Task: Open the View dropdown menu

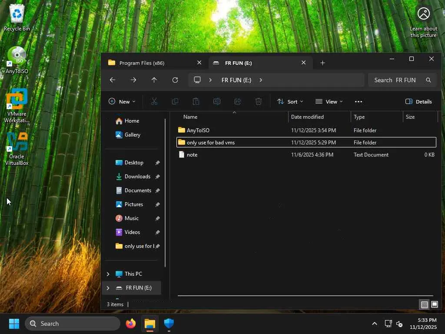Action: pyautogui.click(x=329, y=102)
